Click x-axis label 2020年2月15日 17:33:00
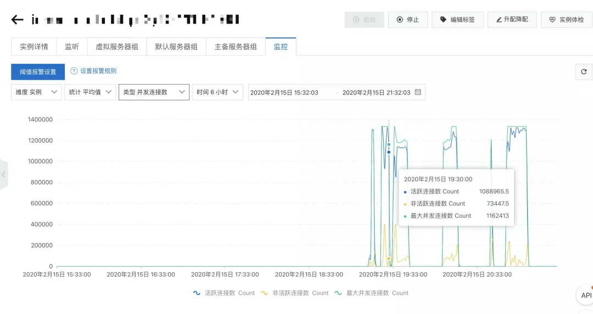 pos(225,274)
